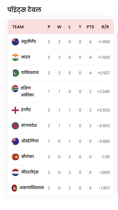Click the पॉइंट्स टेबल heading
This screenshot has height=210, width=118.
[24, 9]
